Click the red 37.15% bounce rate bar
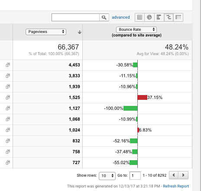The width and height of the screenshot is (201, 191). click(143, 97)
